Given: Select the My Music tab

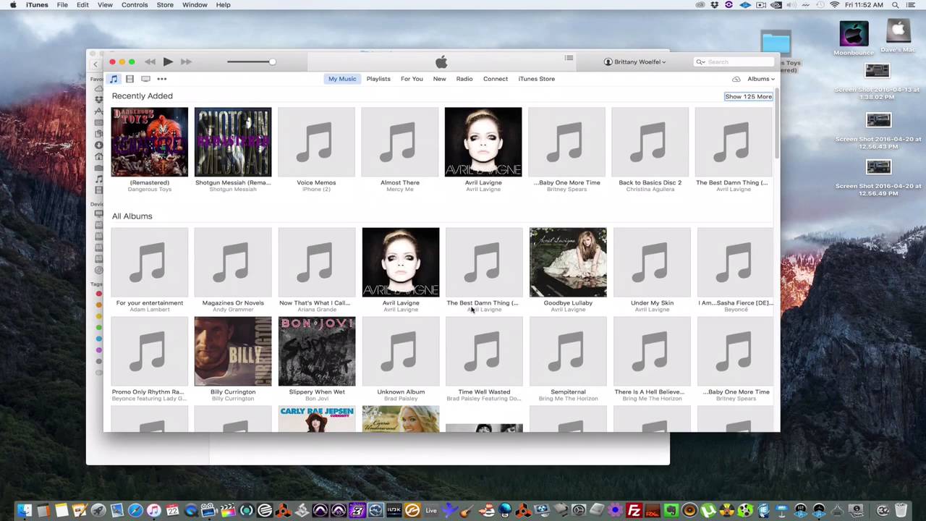Looking at the screenshot, I should (x=342, y=79).
